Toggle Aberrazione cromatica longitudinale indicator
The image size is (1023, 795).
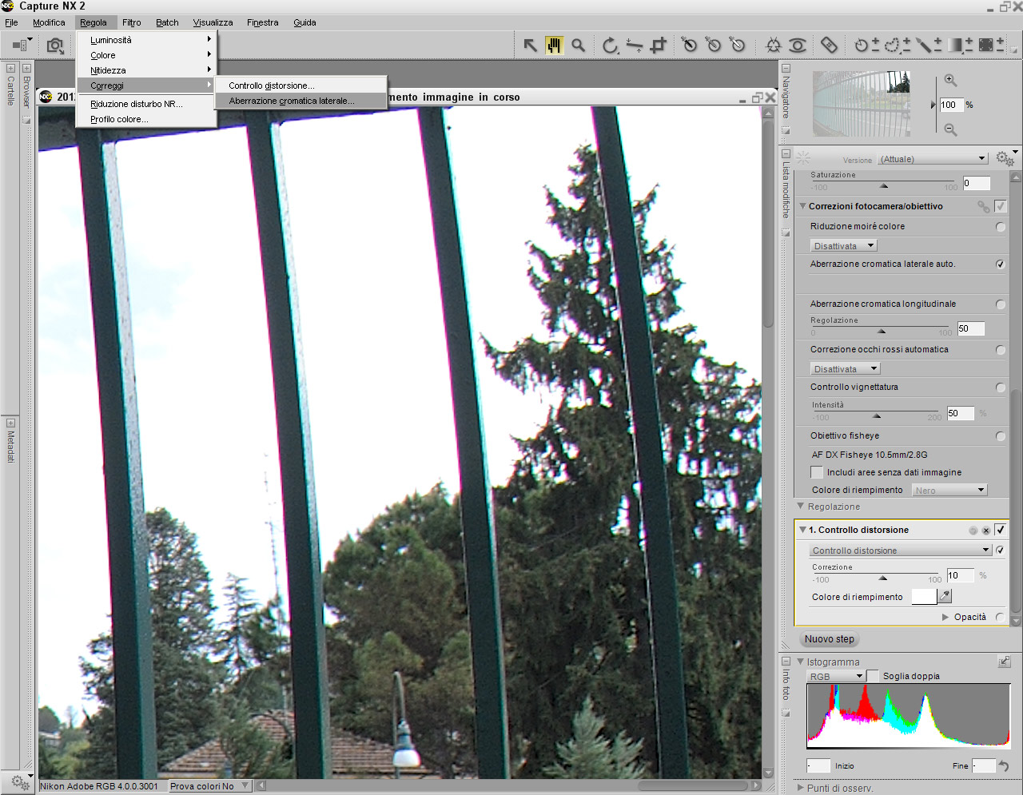click(x=1001, y=304)
